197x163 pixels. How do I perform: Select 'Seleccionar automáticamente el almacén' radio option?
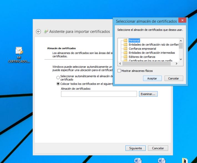coord(58,77)
